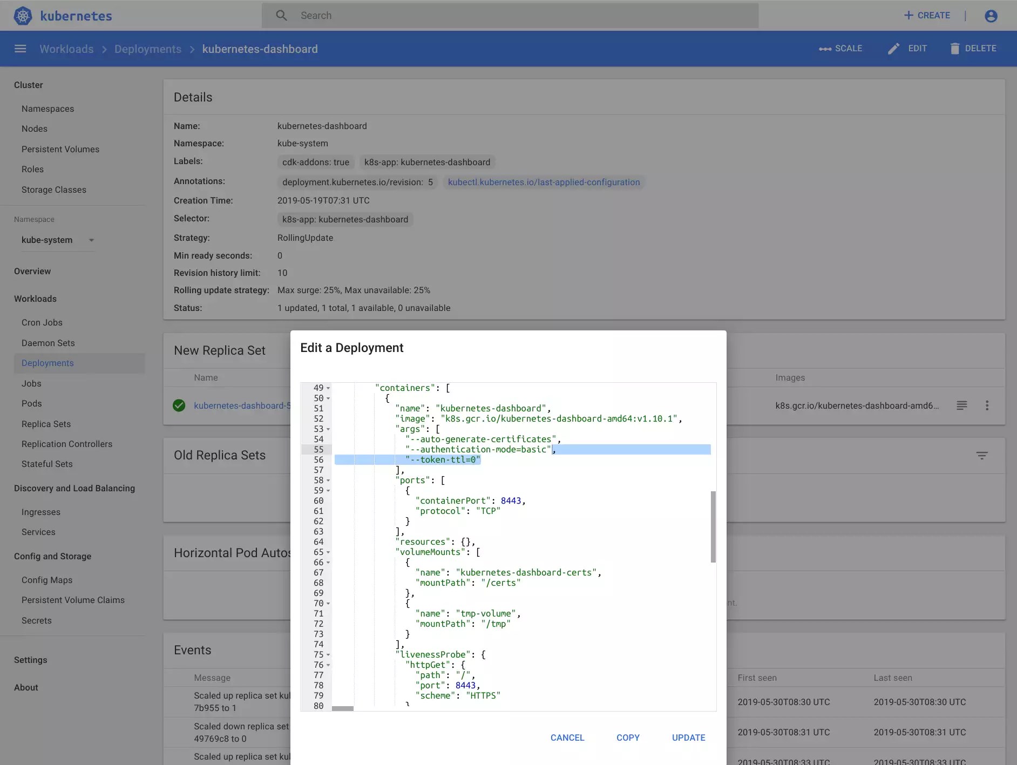Open Roles in the sidebar
The image size is (1017, 765).
[x=32, y=169]
